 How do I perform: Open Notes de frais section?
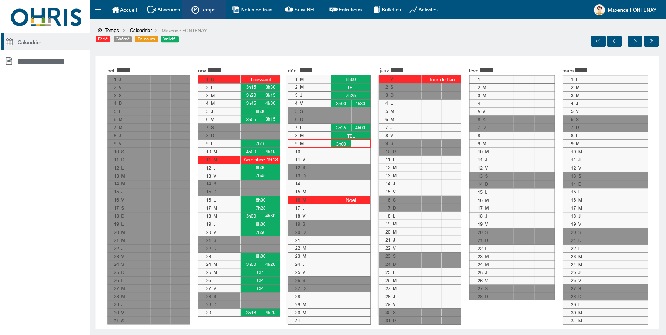coord(253,10)
